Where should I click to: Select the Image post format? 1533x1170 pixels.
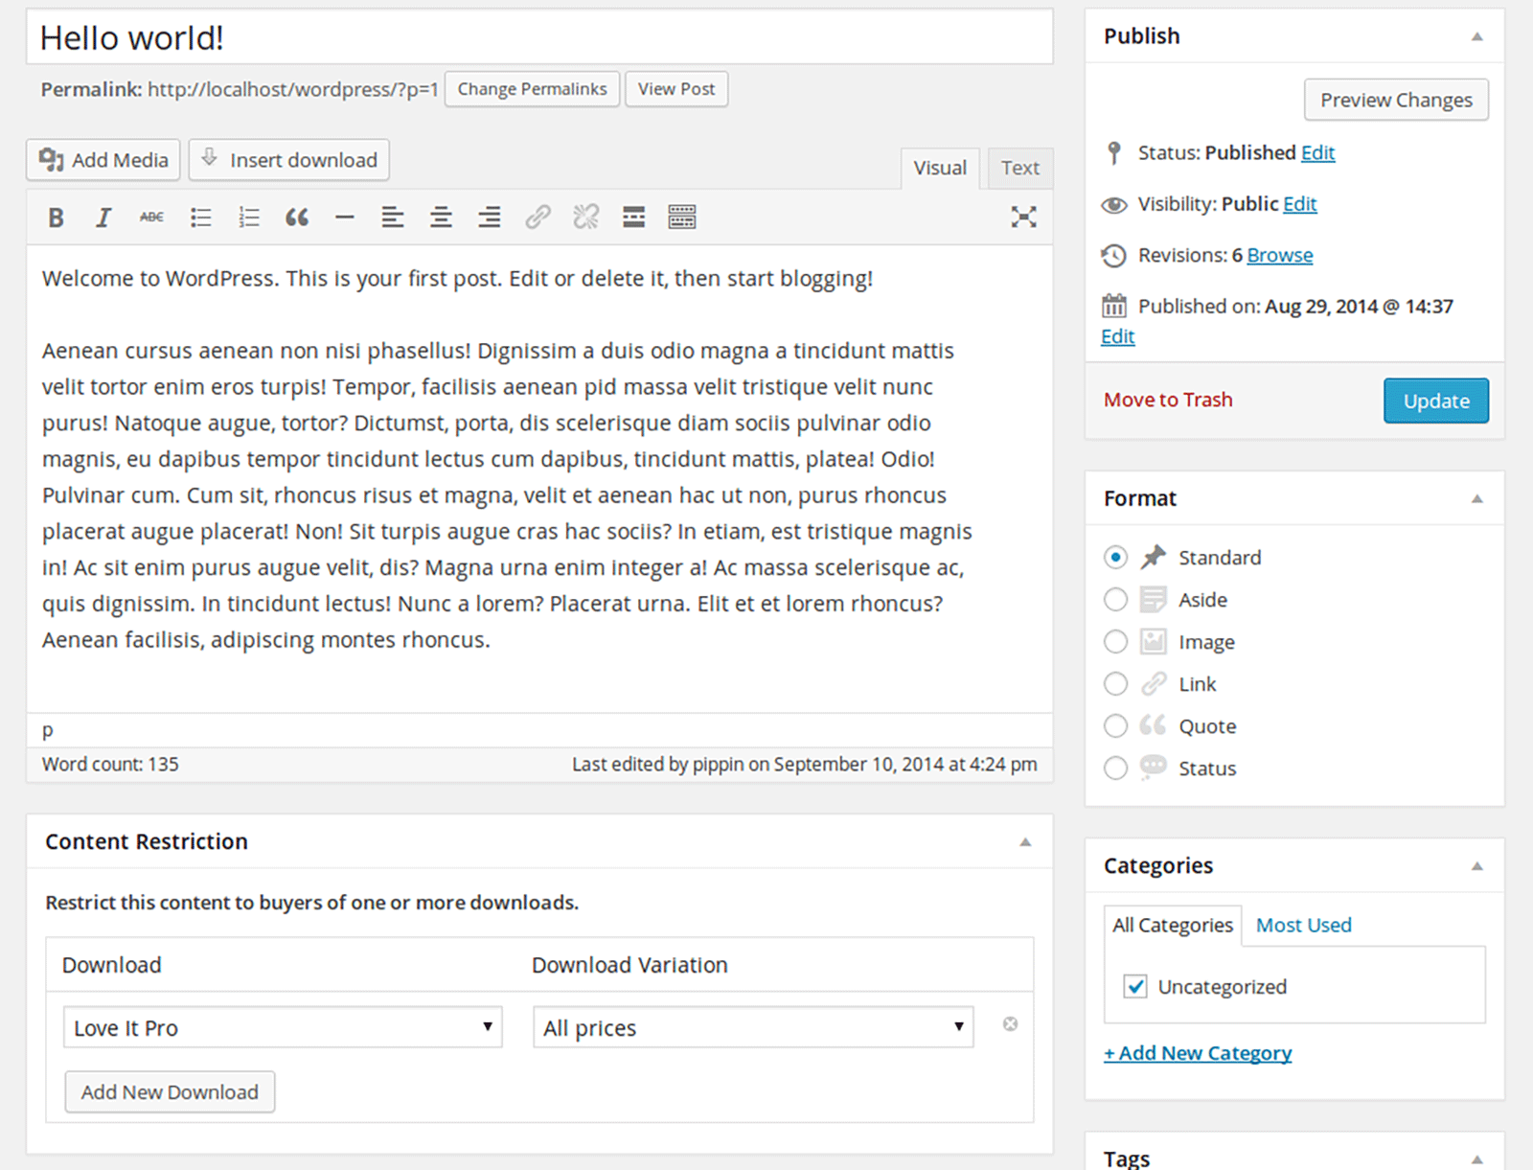pos(1115,641)
